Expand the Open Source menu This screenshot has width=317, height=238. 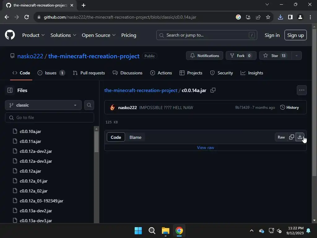pyautogui.click(x=99, y=35)
